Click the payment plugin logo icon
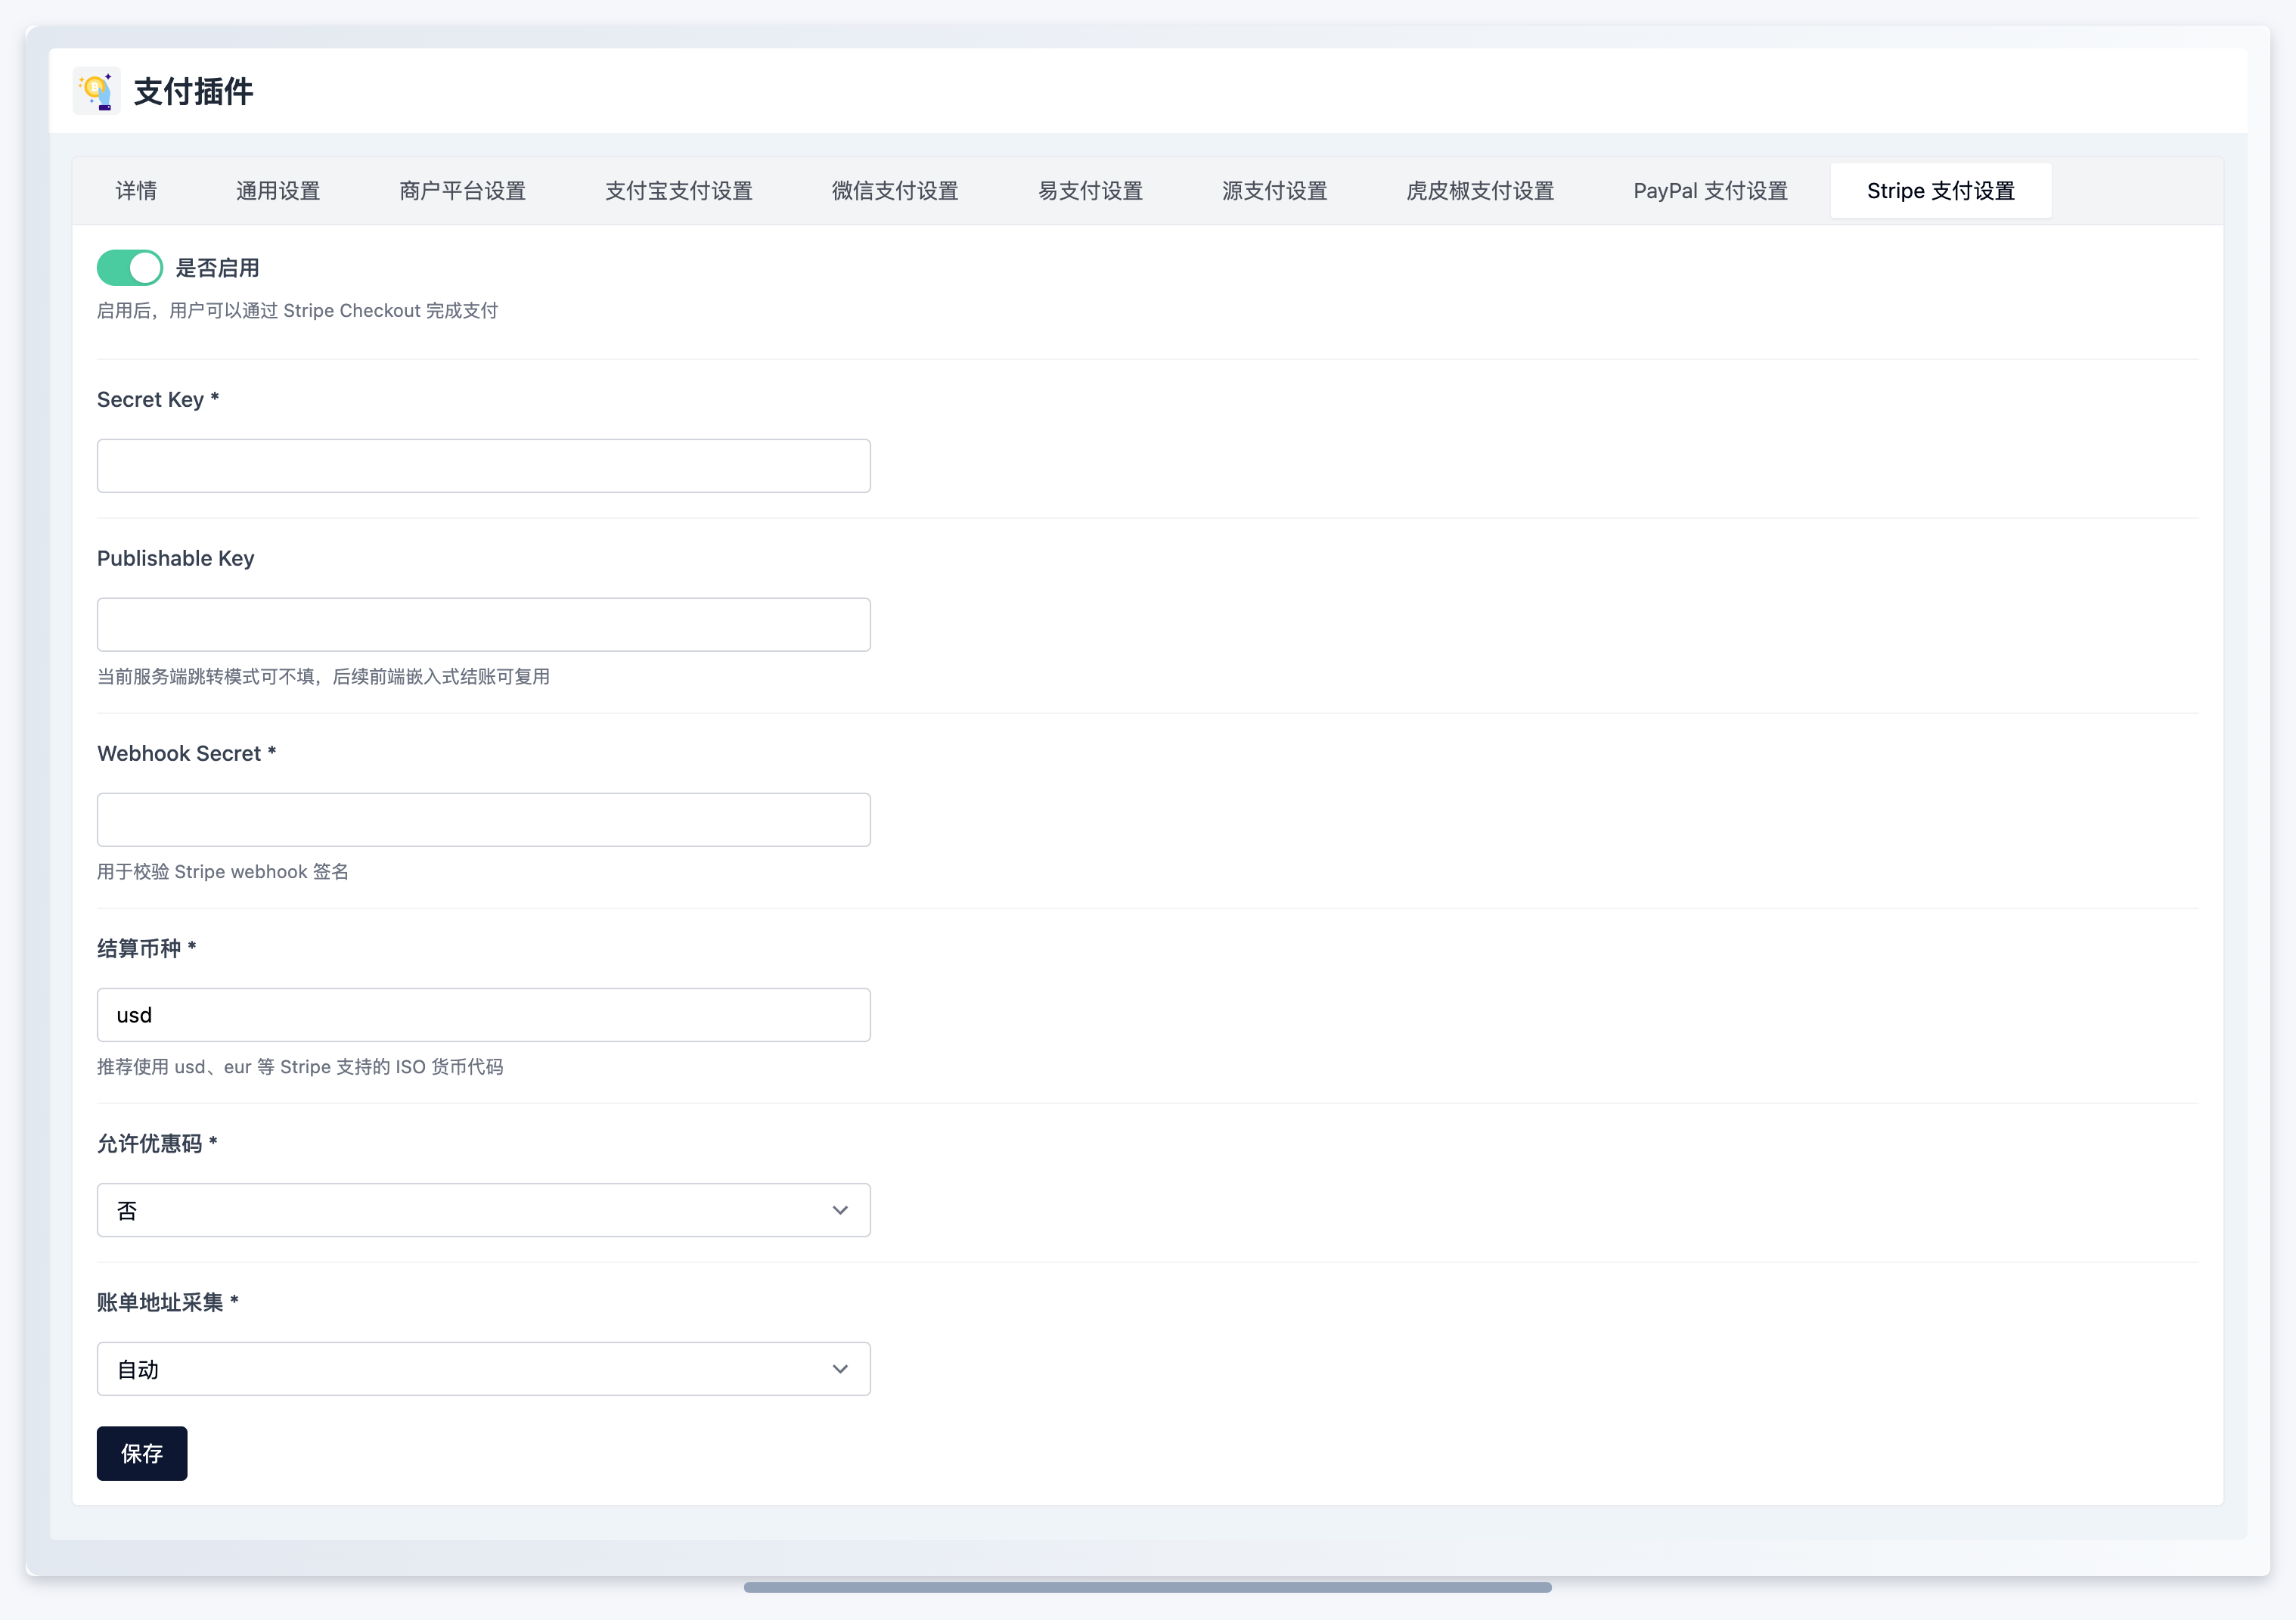This screenshot has width=2296, height=1620. 97,91
